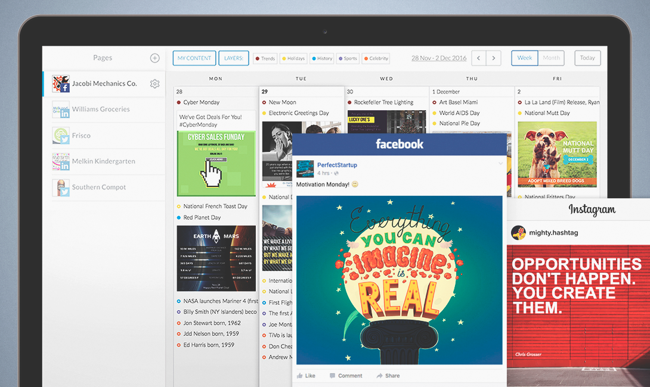650x387 pixels.
Task: Select the Jacobi Mechanics Co. page icon
Action: click(60, 83)
